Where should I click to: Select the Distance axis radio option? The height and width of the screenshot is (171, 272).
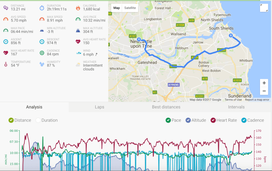(11, 120)
